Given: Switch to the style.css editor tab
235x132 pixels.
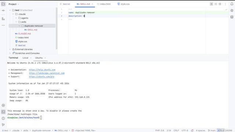Looking at the screenshot, I should pyautogui.click(x=124, y=4).
